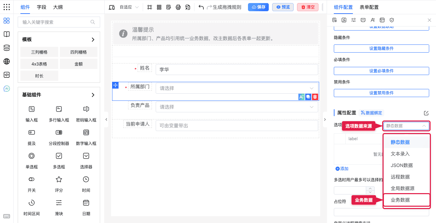Select 文本录入 from the dropdown list
The height and width of the screenshot is (223, 436).
tap(407, 154)
